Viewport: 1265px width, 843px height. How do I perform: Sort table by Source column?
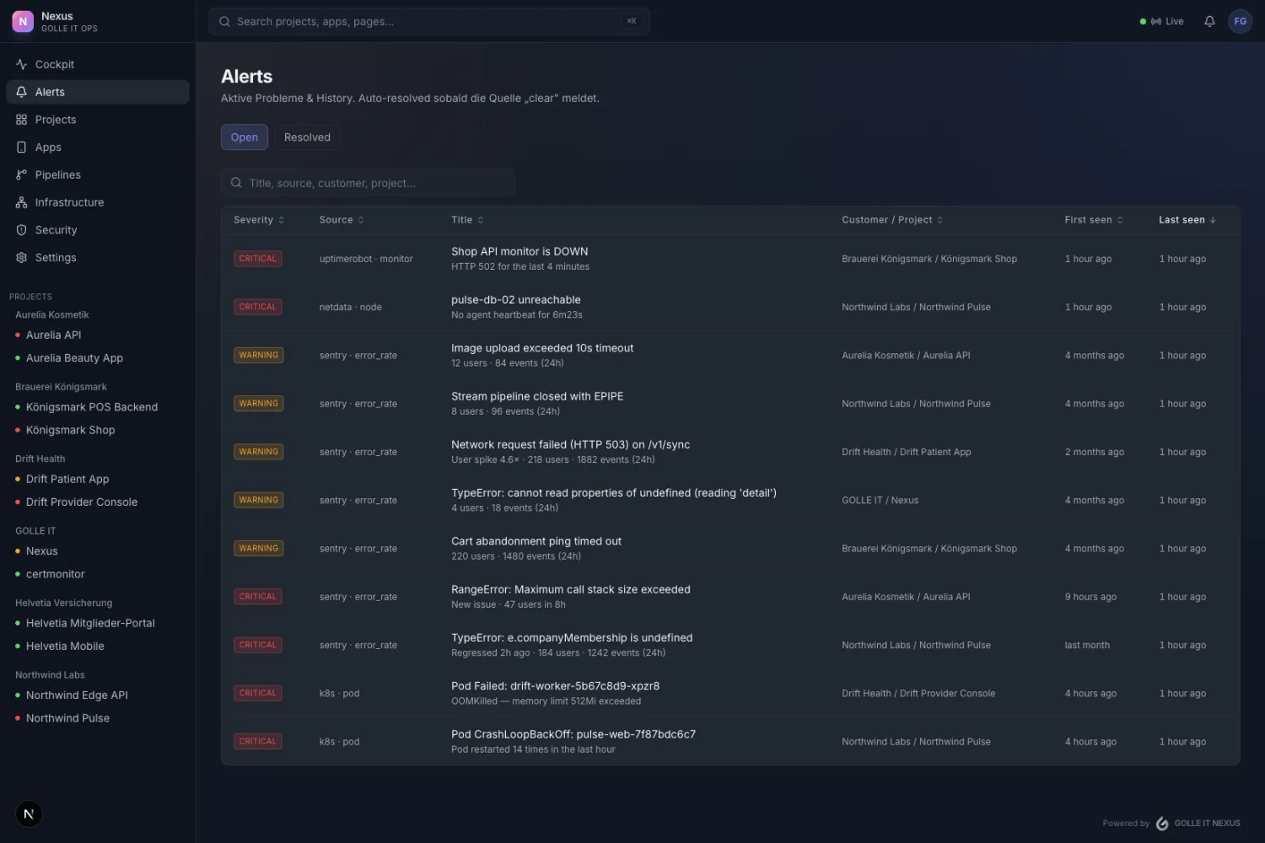(x=342, y=220)
